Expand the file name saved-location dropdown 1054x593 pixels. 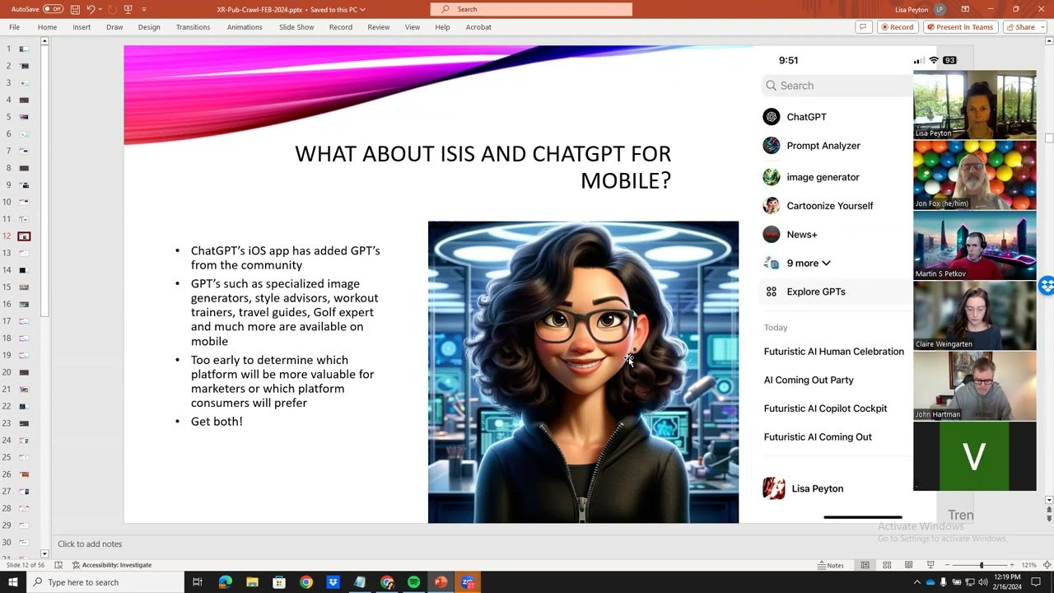tap(362, 10)
